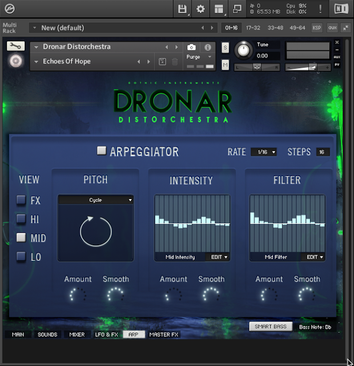
Task: Switch to the MASTER FX tab
Action: pos(164,335)
